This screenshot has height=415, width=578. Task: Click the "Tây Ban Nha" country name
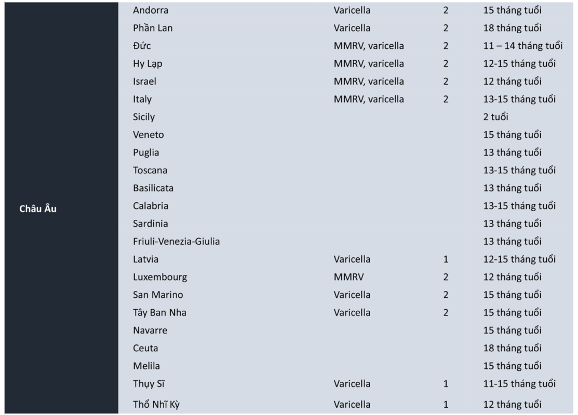pos(159,312)
